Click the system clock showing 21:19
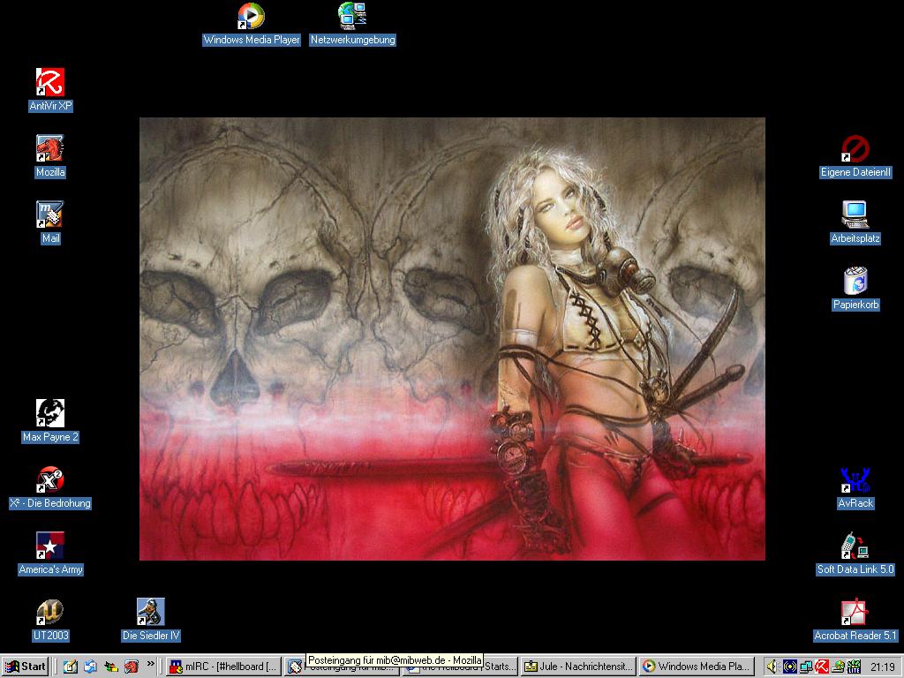 tap(882, 667)
